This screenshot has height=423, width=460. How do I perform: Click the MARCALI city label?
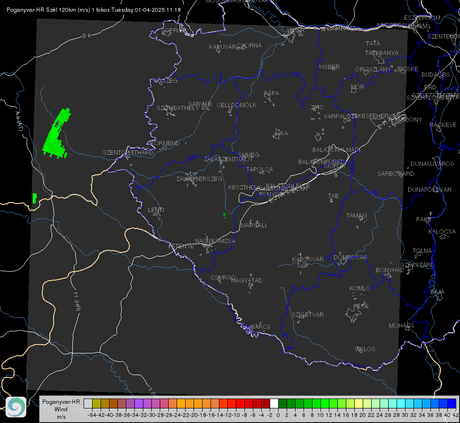(253, 226)
